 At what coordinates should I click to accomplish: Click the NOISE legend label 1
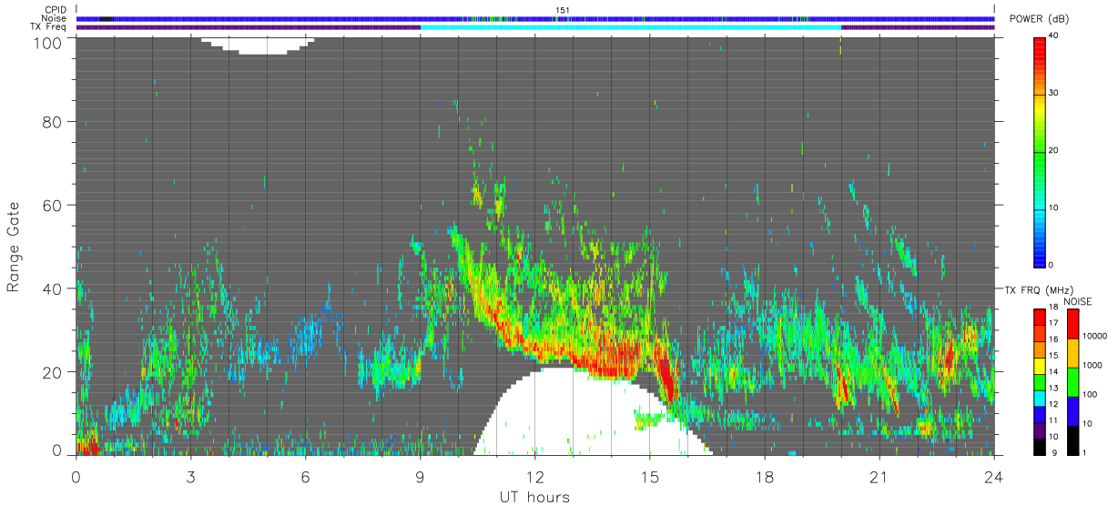click(x=1086, y=452)
